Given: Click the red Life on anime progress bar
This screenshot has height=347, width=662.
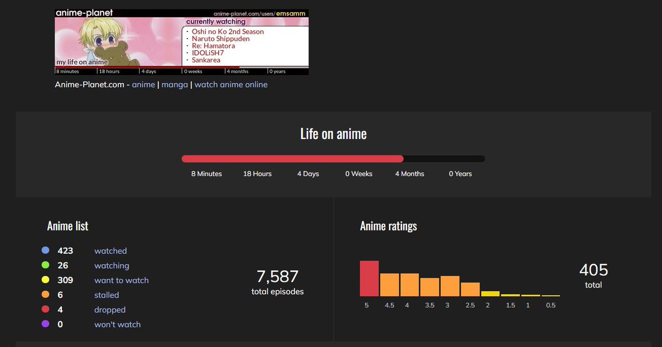Looking at the screenshot, I should coord(293,159).
